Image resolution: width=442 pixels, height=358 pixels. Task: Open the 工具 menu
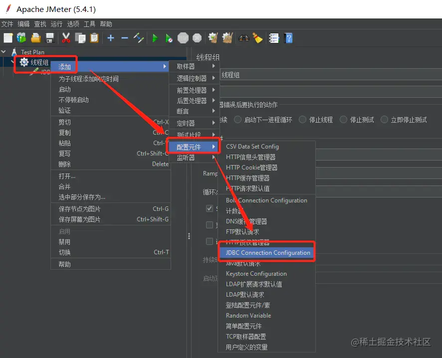click(x=89, y=24)
